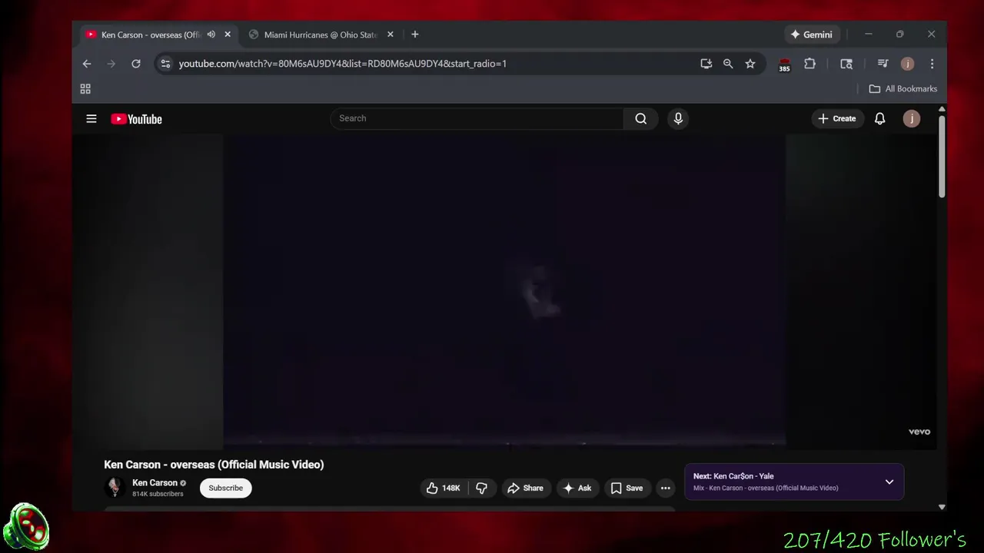This screenshot has width=984, height=553.
Task: Open more actions three-dot menu under video
Action: [x=666, y=488]
